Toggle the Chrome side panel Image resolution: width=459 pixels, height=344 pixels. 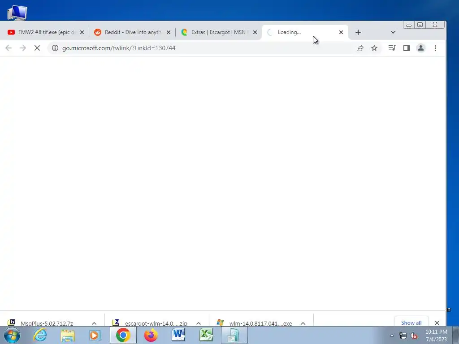coord(406,48)
